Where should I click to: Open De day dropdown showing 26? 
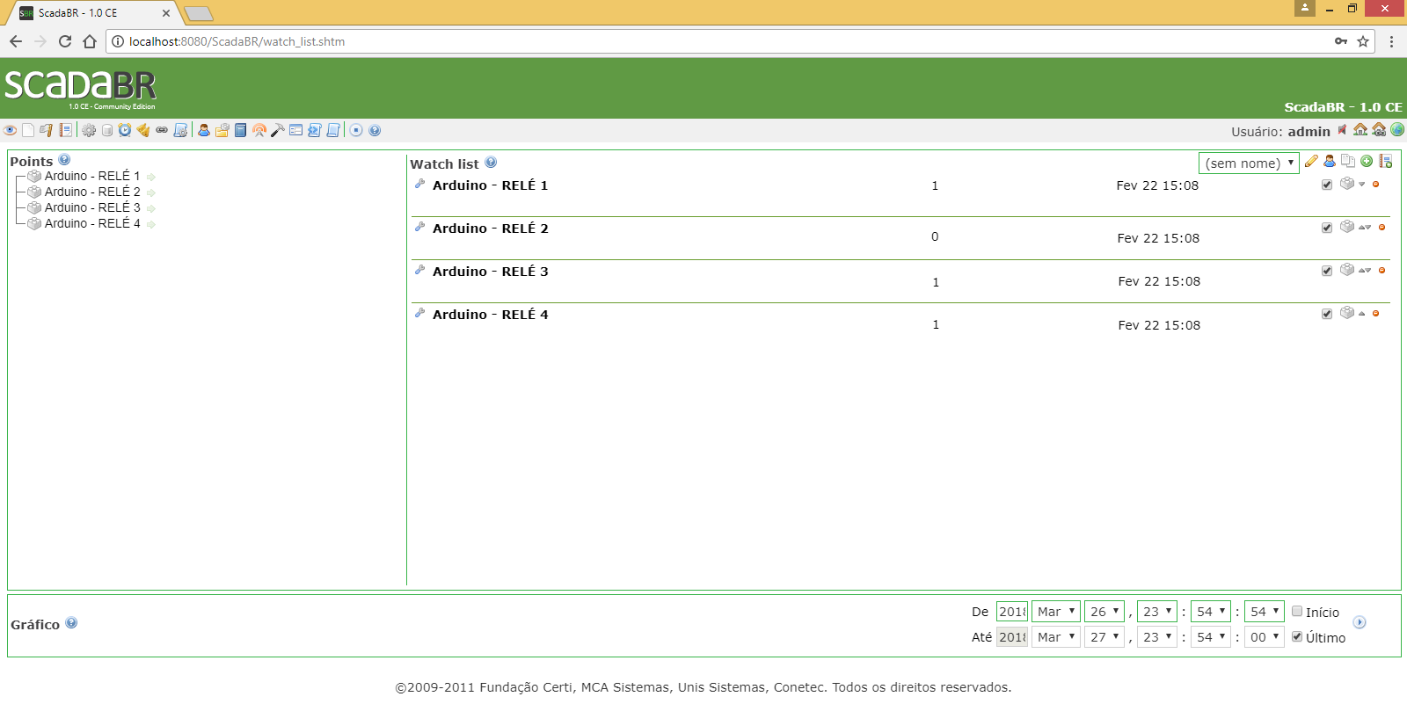coord(1104,611)
